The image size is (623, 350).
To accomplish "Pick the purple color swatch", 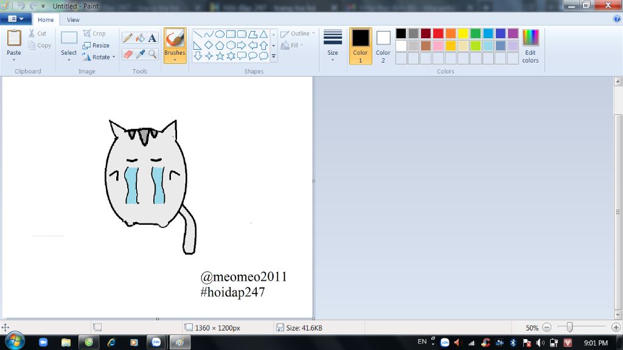I will point(513,34).
